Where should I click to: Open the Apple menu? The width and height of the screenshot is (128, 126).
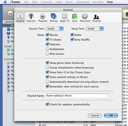[x=5, y=2]
